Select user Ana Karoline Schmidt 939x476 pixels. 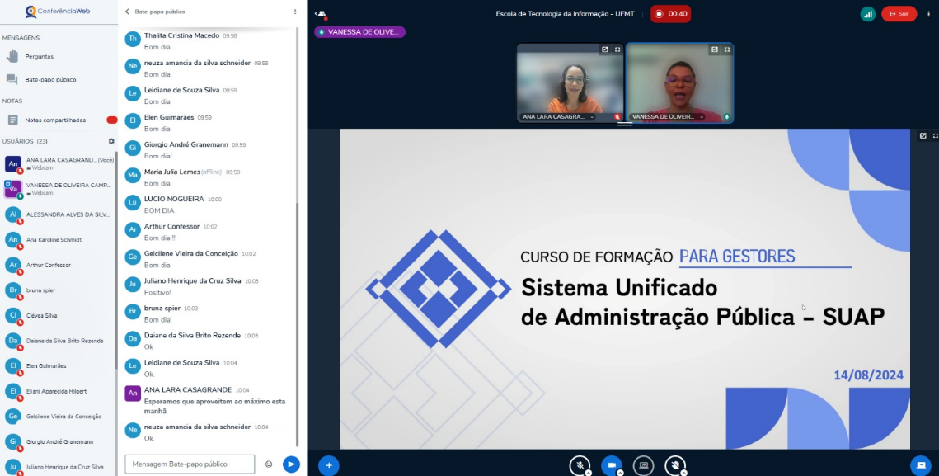[58, 240]
